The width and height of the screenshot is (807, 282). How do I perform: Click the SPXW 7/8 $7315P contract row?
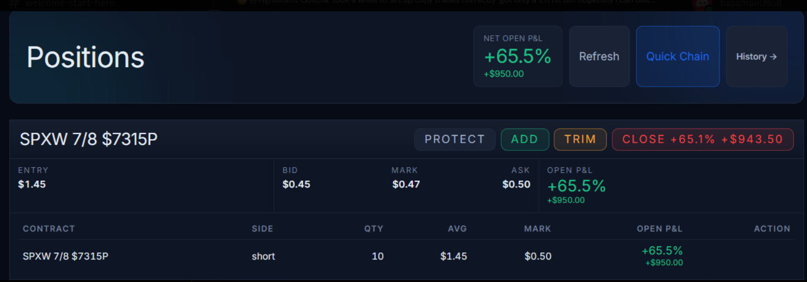point(406,257)
